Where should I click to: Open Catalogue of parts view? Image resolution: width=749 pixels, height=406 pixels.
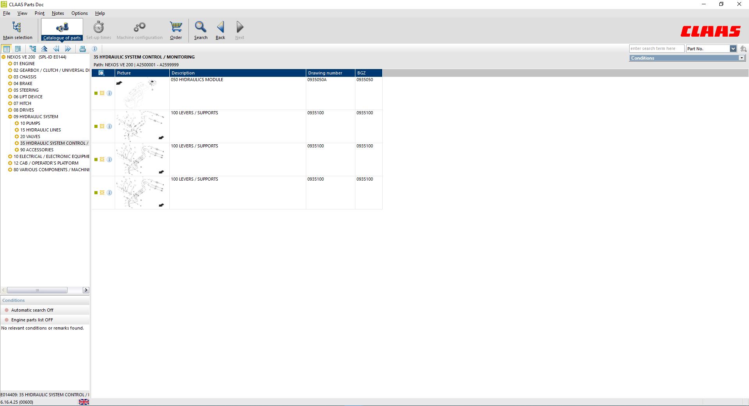click(x=62, y=30)
